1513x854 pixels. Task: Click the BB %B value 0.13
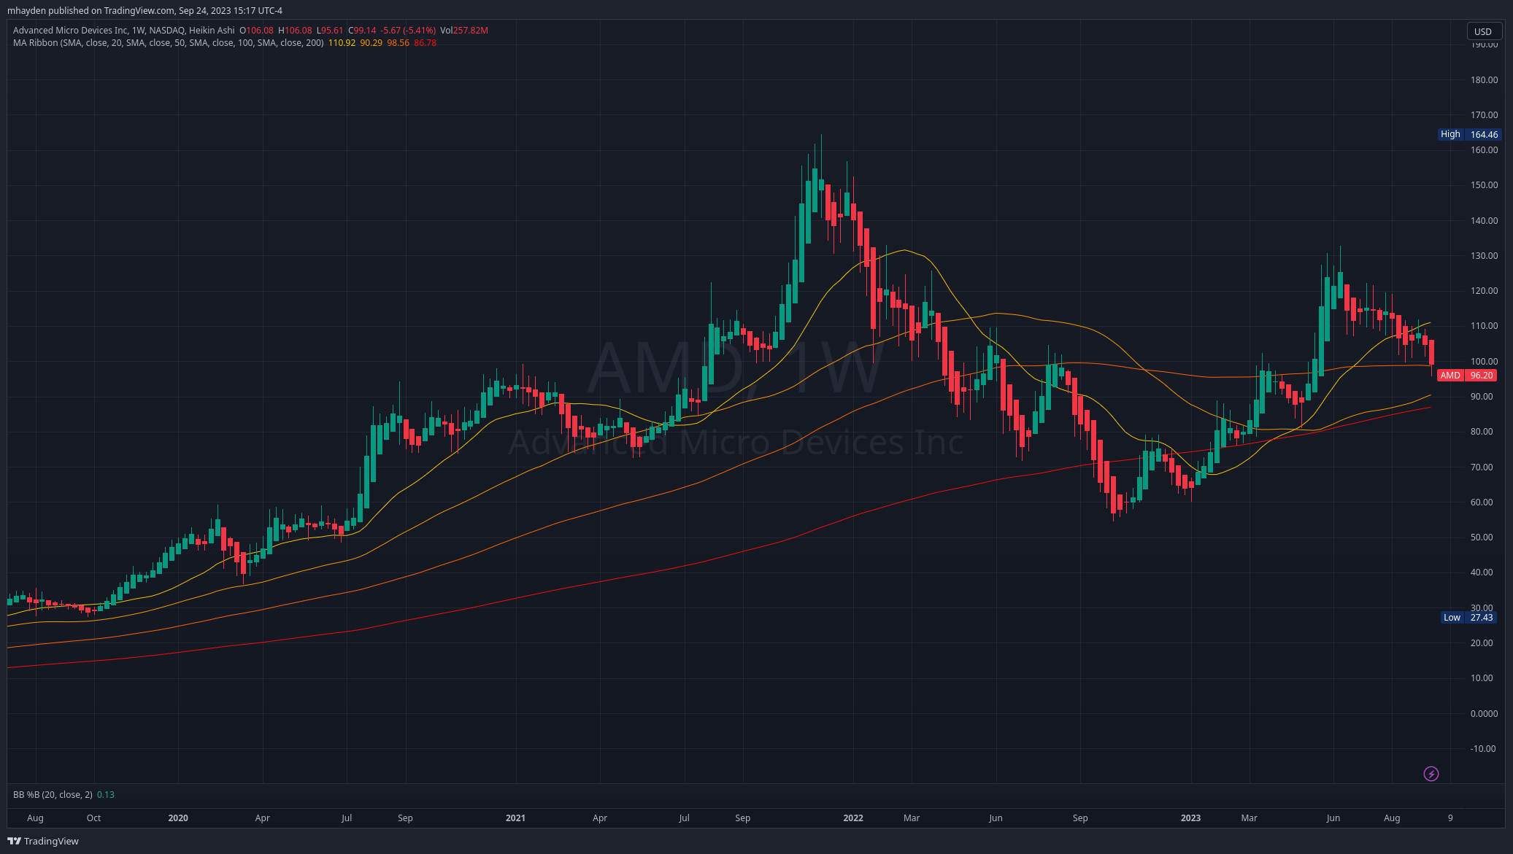[x=106, y=795]
